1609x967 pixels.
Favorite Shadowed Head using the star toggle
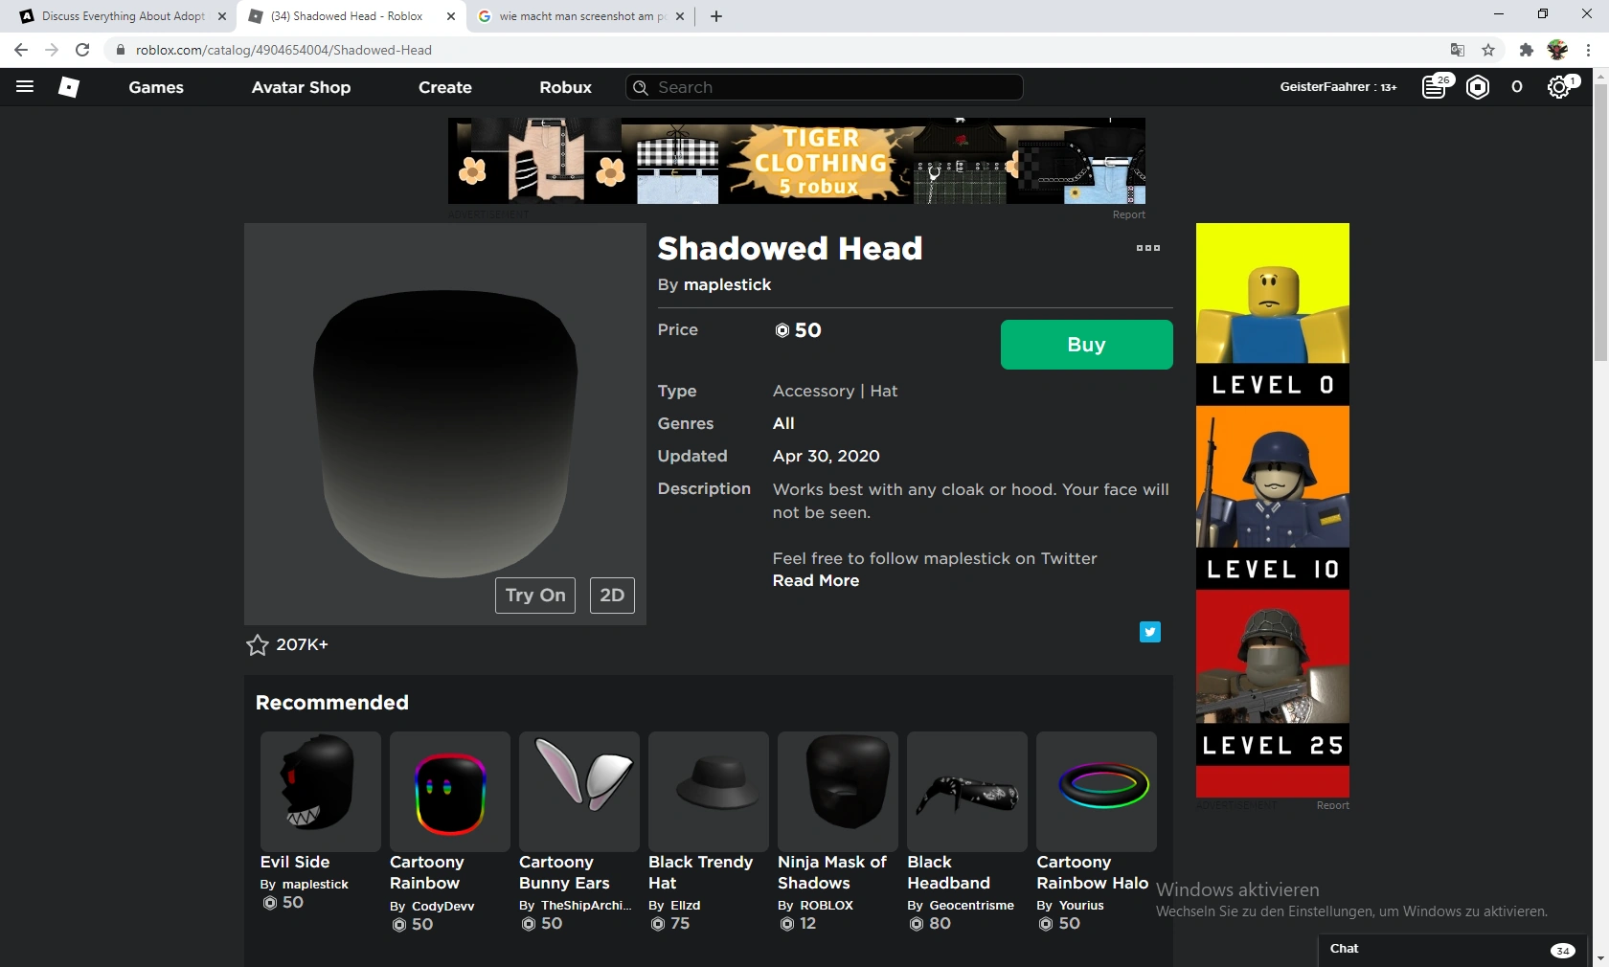click(256, 644)
